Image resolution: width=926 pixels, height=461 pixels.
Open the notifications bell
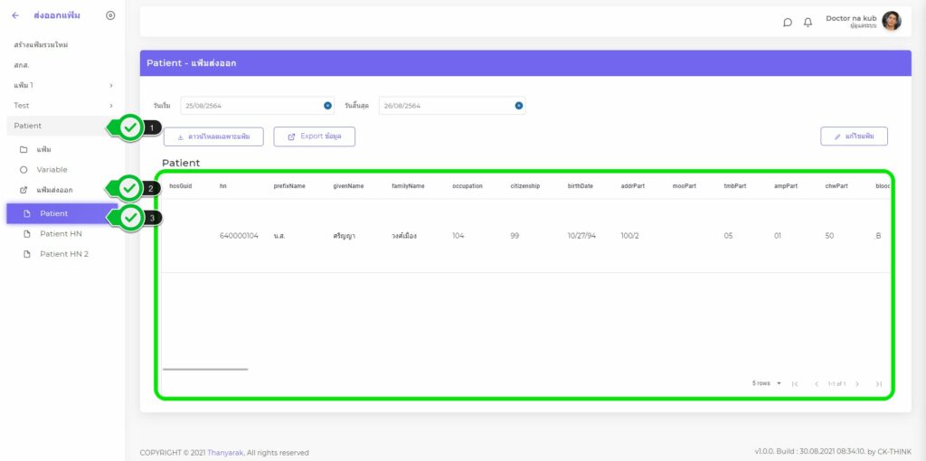(x=808, y=23)
